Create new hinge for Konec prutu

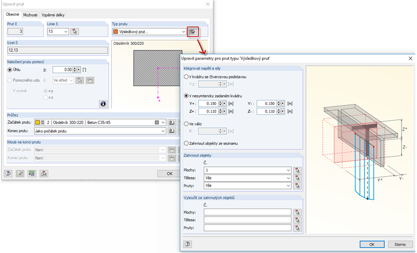(172, 158)
